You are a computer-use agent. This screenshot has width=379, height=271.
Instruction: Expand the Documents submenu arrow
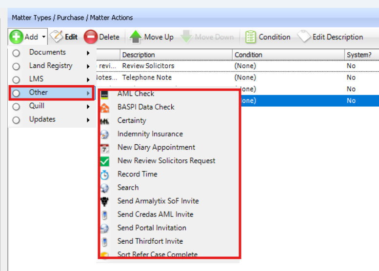click(88, 53)
